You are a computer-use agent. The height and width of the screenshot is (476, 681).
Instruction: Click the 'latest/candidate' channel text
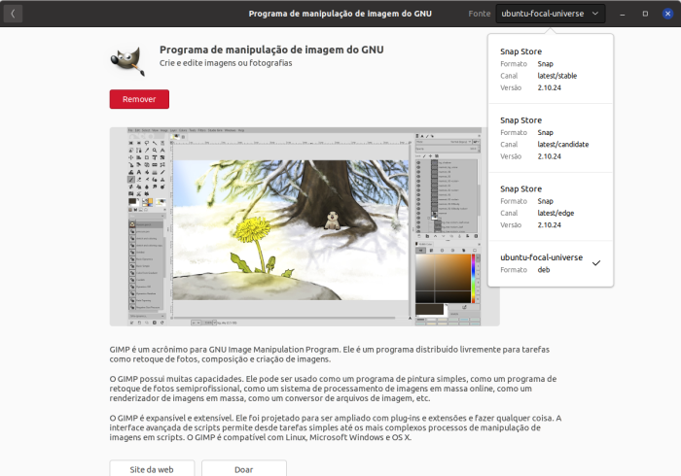[x=563, y=145]
